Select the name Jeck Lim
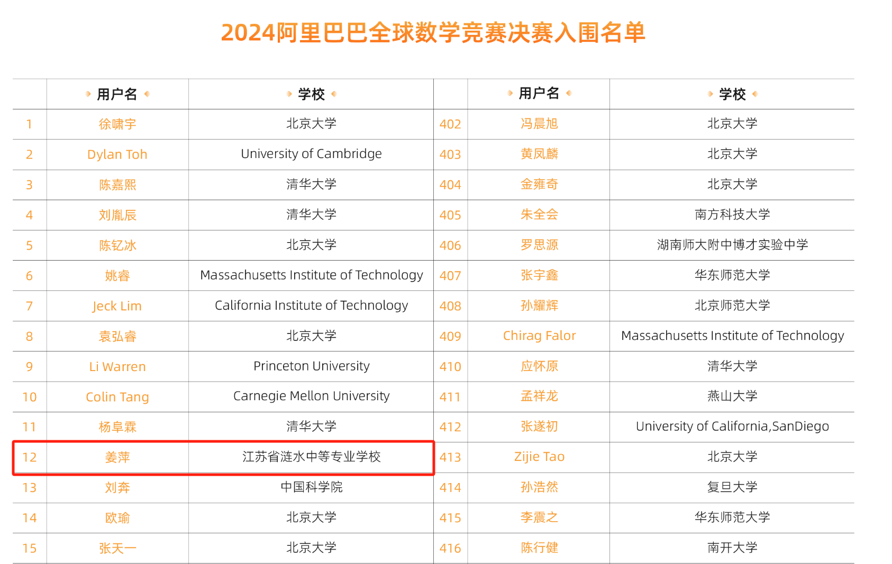The height and width of the screenshot is (564, 892). [x=117, y=306]
